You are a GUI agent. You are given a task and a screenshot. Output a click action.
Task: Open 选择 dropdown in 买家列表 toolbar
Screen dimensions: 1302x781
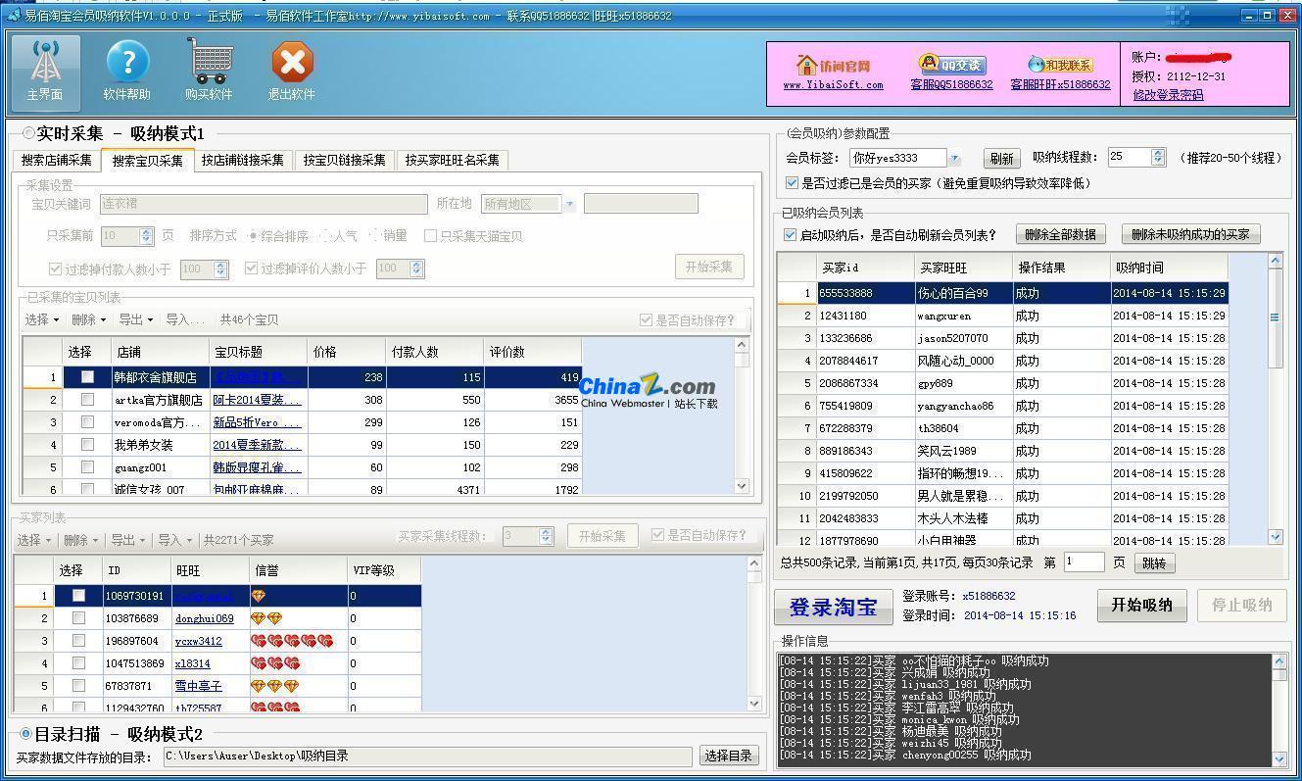34,540
